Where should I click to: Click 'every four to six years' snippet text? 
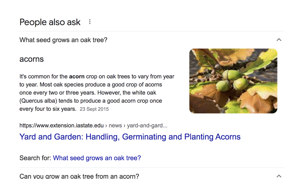48,109
